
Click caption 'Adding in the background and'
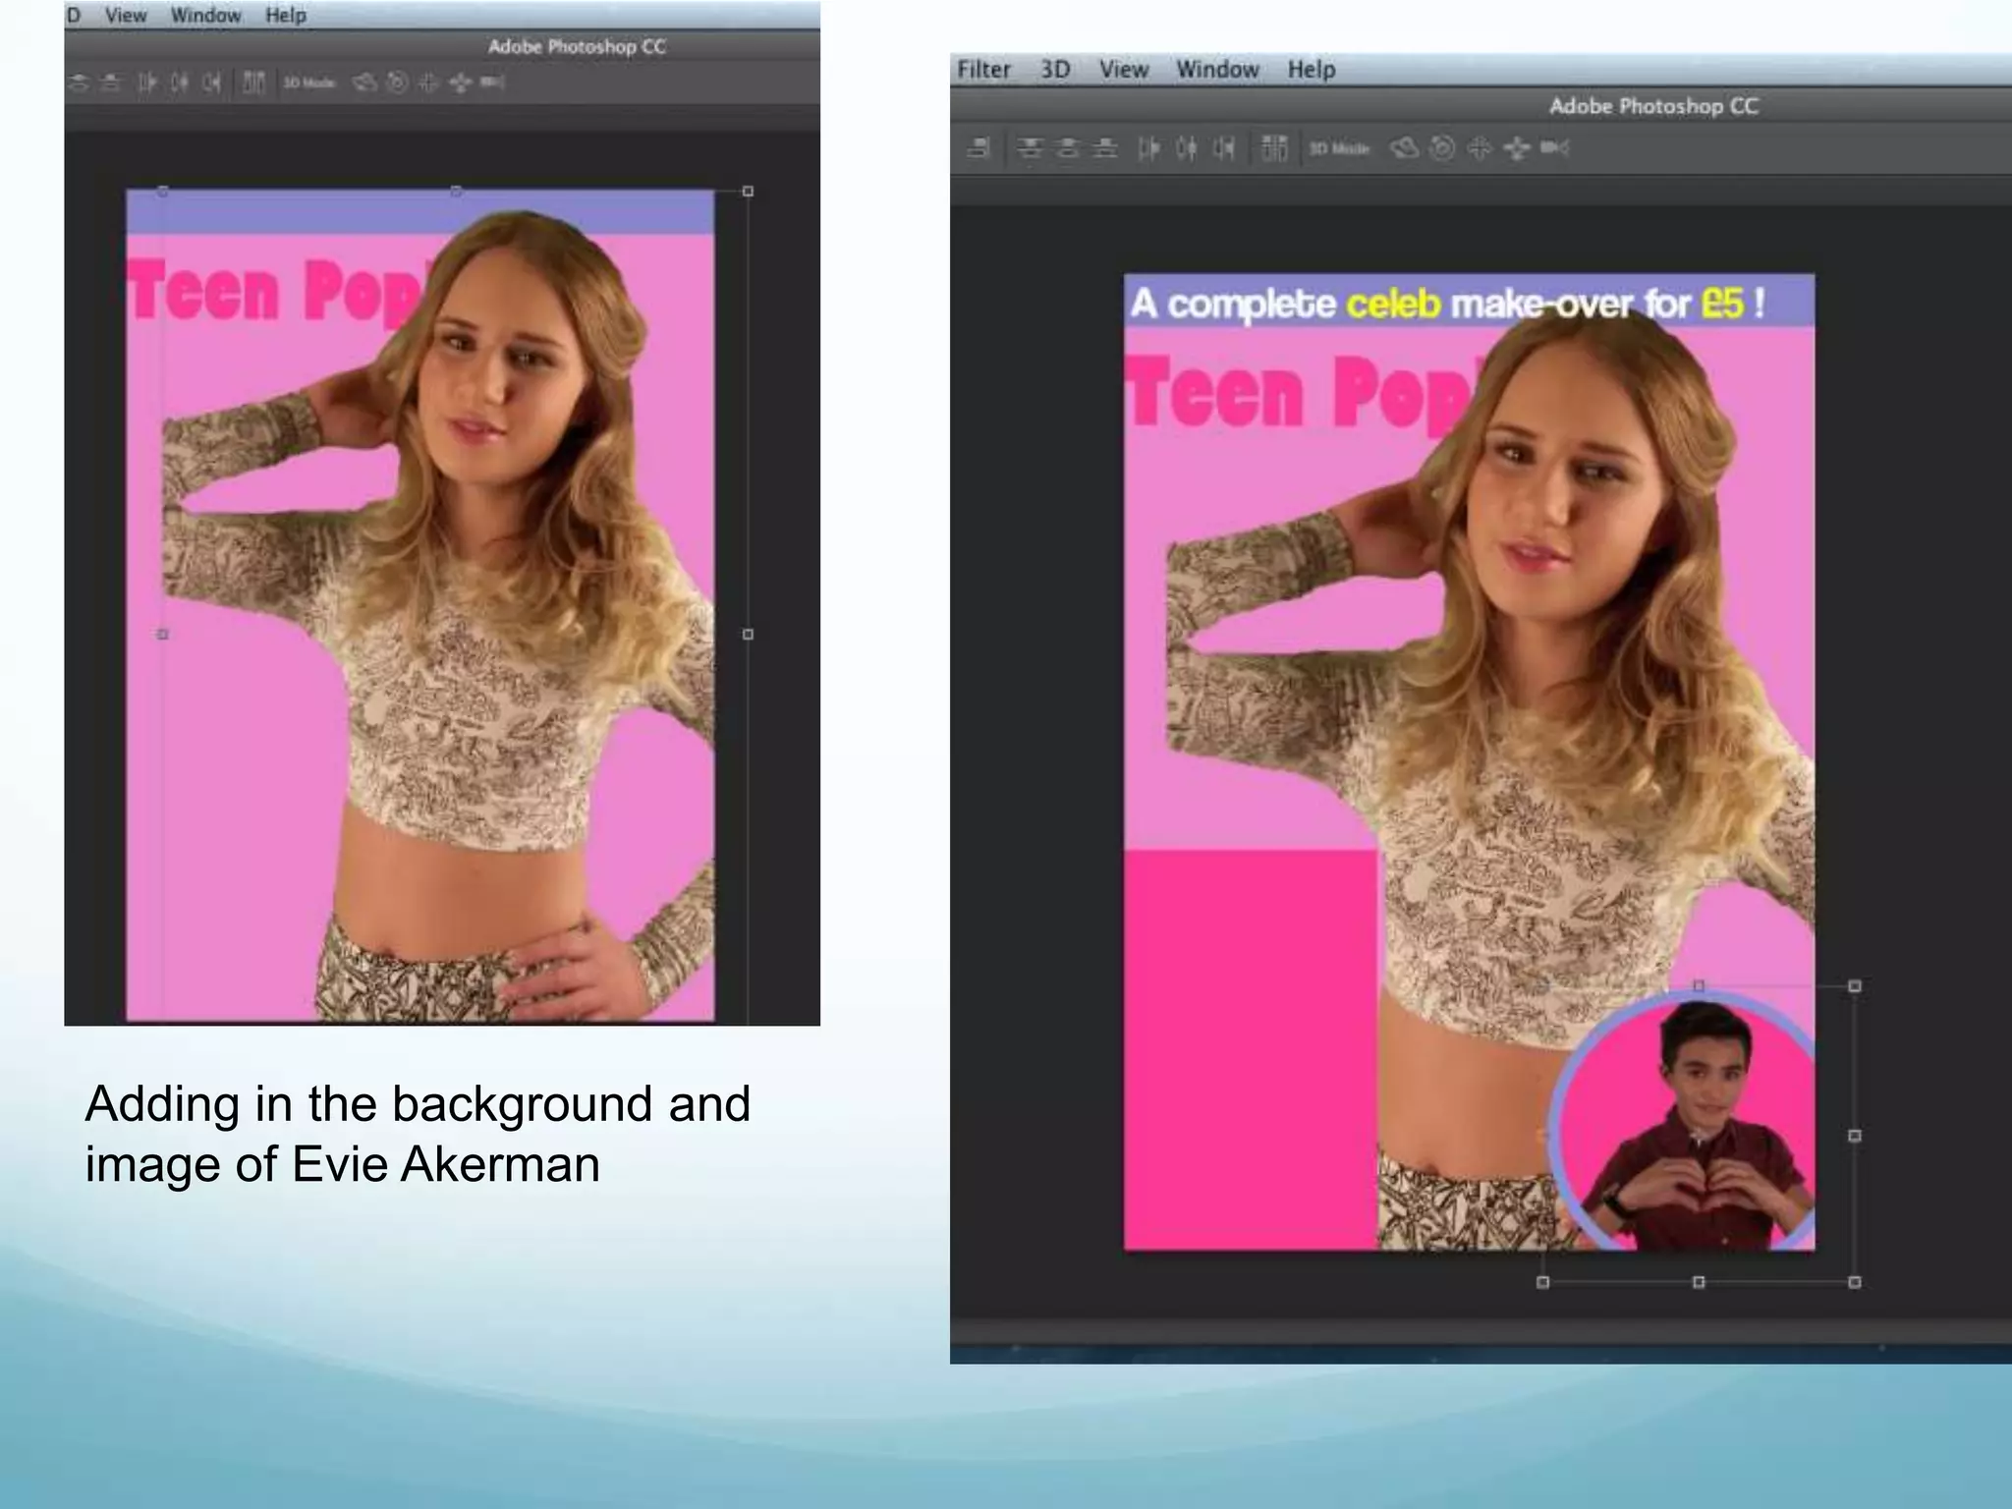[418, 1103]
